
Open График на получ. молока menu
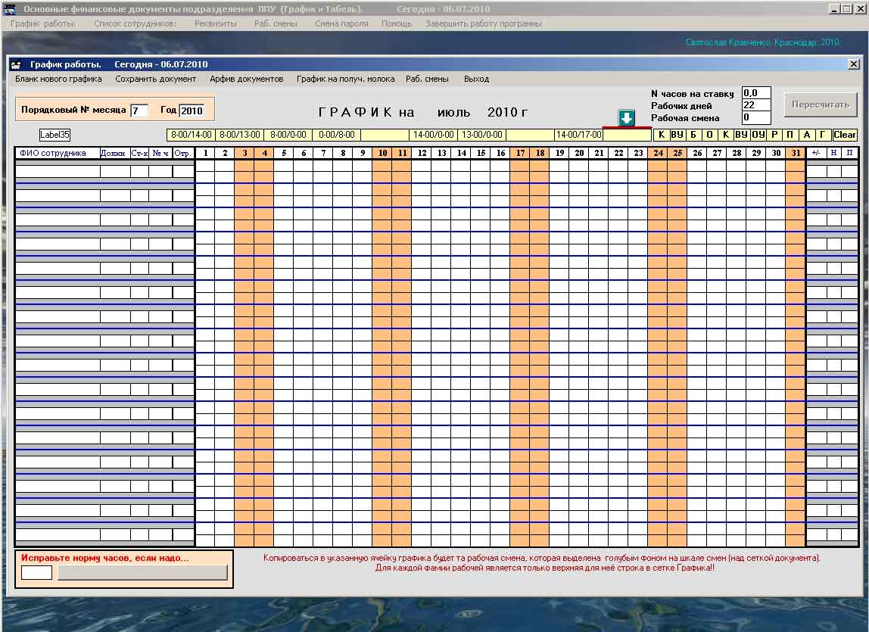345,79
